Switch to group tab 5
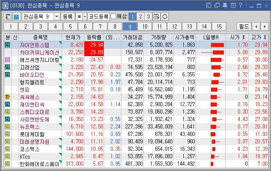This screenshot has width=271, height=171. 70,26
